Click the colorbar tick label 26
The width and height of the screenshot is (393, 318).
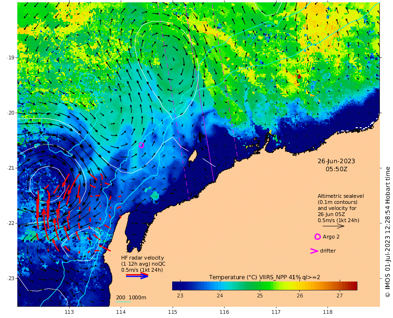point(300,296)
